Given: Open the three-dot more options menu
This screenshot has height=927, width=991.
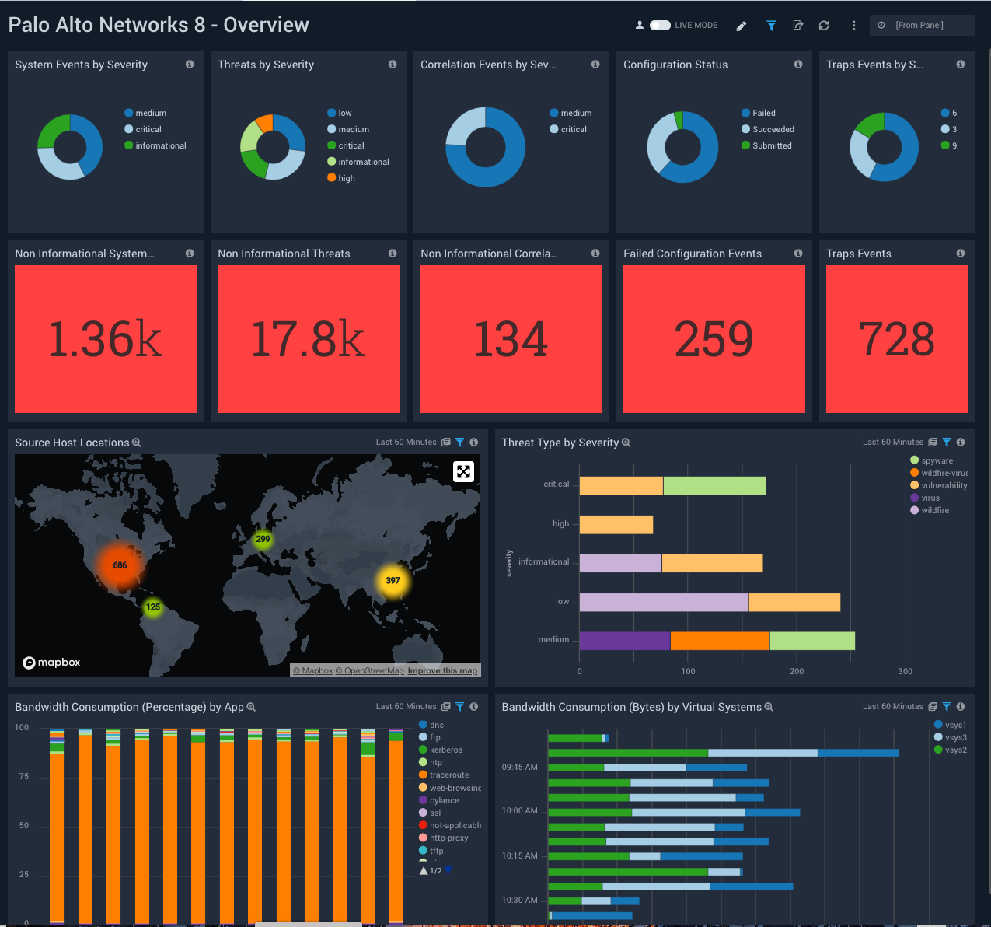Looking at the screenshot, I should [x=853, y=26].
